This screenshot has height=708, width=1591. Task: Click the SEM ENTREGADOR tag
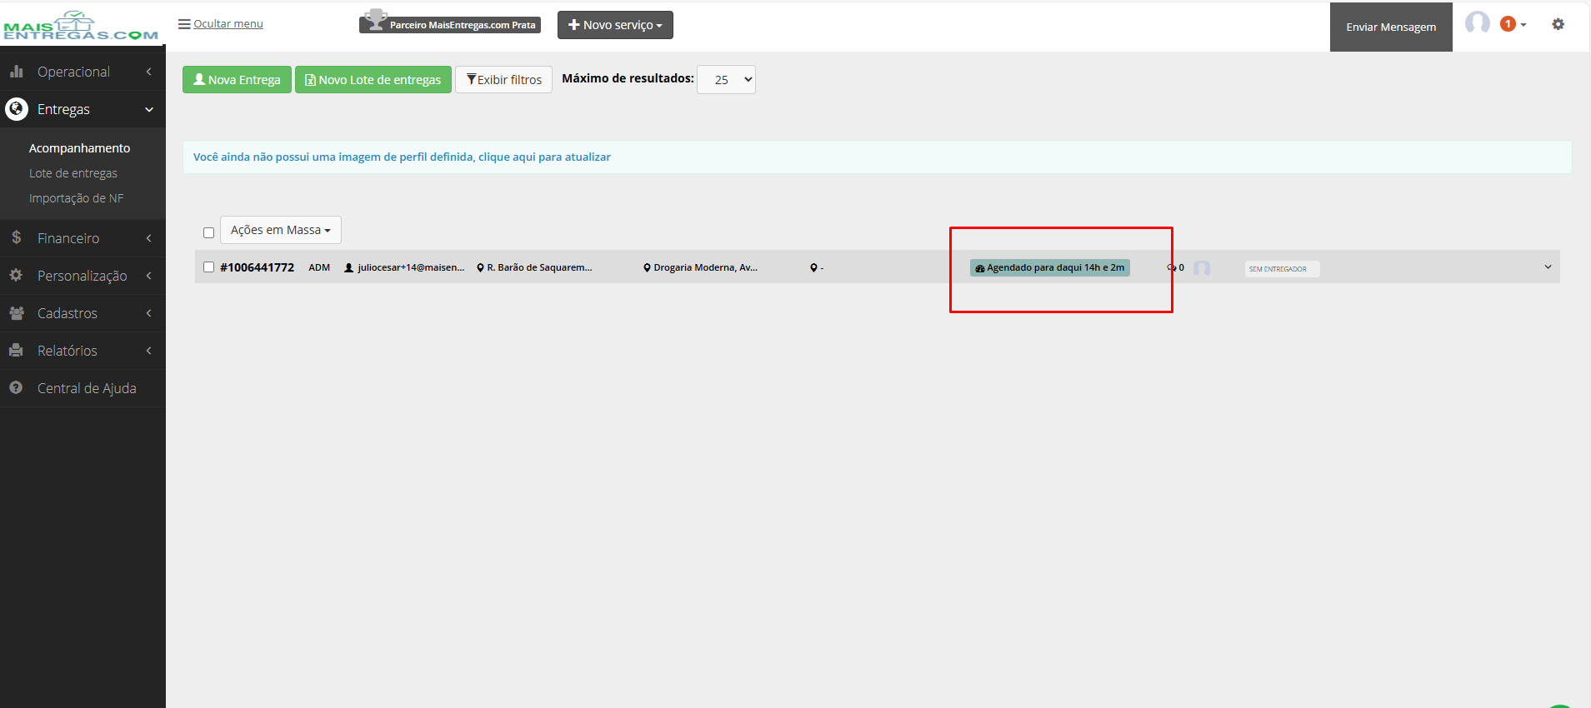click(1282, 269)
